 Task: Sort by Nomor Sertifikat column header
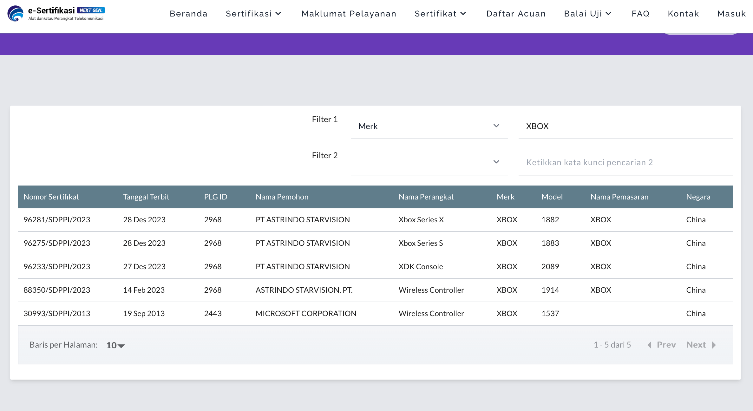51,197
